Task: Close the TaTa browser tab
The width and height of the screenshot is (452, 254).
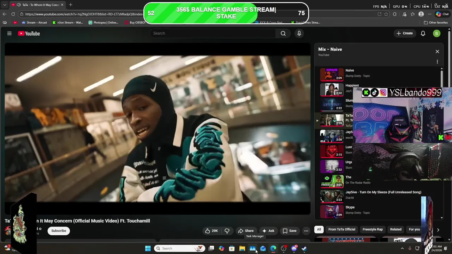Action: point(62,5)
